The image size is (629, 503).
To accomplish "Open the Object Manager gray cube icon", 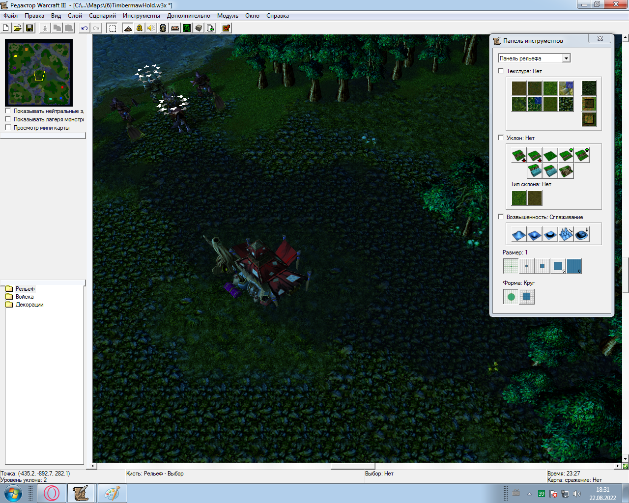I will coord(199,28).
